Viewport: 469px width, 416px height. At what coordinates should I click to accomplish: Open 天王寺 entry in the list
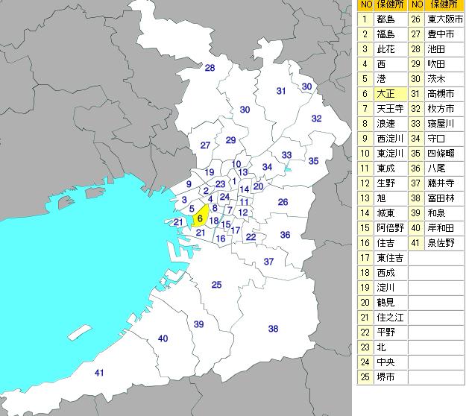pyautogui.click(x=389, y=109)
